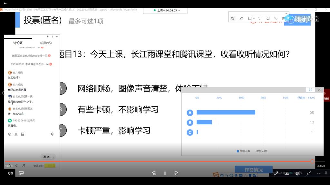Open player pen annotation tool
This screenshot has width=330, height=185.
tap(276, 173)
